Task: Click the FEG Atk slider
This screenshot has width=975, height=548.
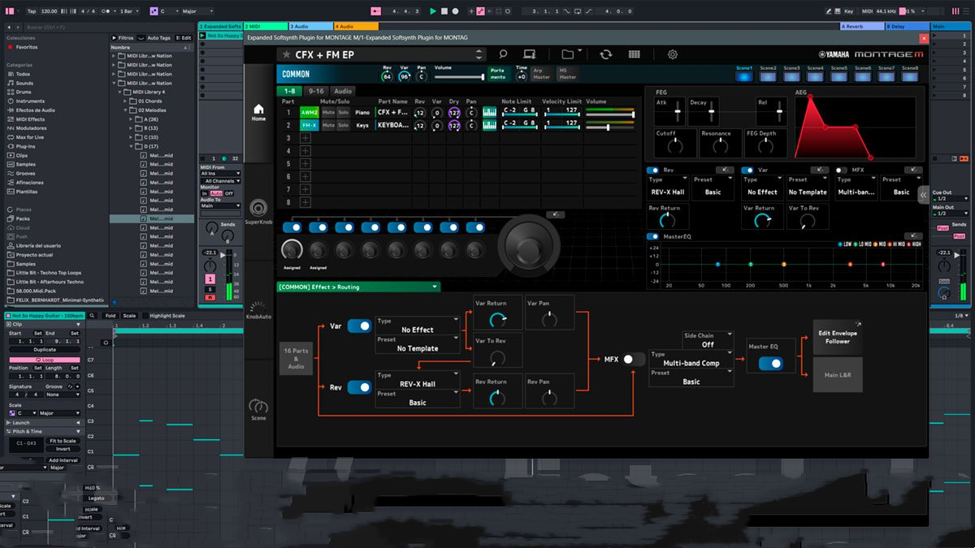Action: coord(676,110)
